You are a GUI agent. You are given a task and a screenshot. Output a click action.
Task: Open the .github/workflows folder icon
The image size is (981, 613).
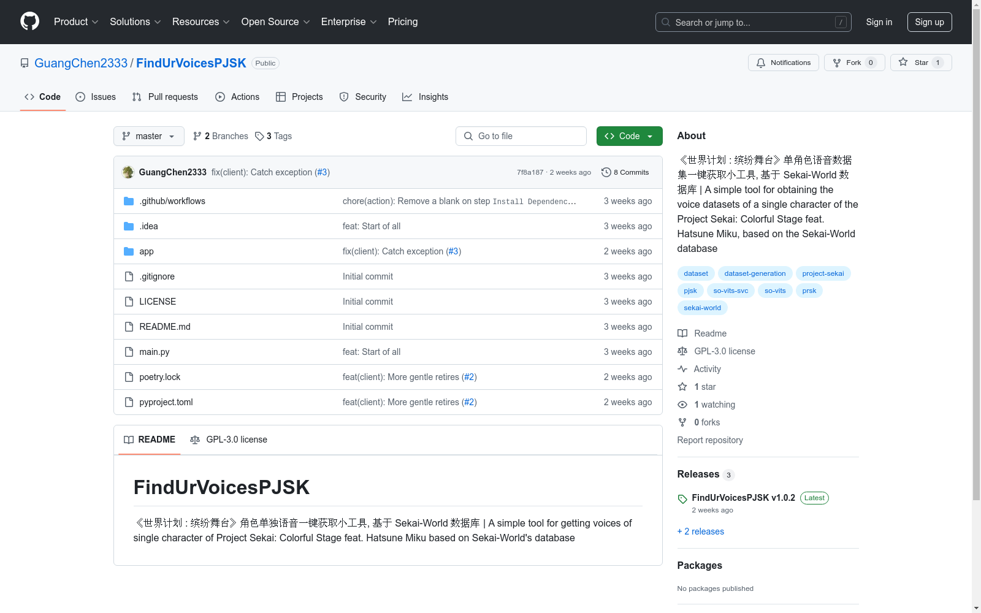pyautogui.click(x=129, y=201)
